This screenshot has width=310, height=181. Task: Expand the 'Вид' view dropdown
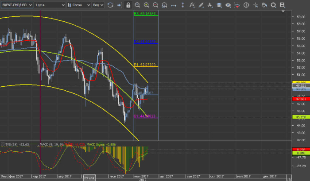(x=98, y=5)
